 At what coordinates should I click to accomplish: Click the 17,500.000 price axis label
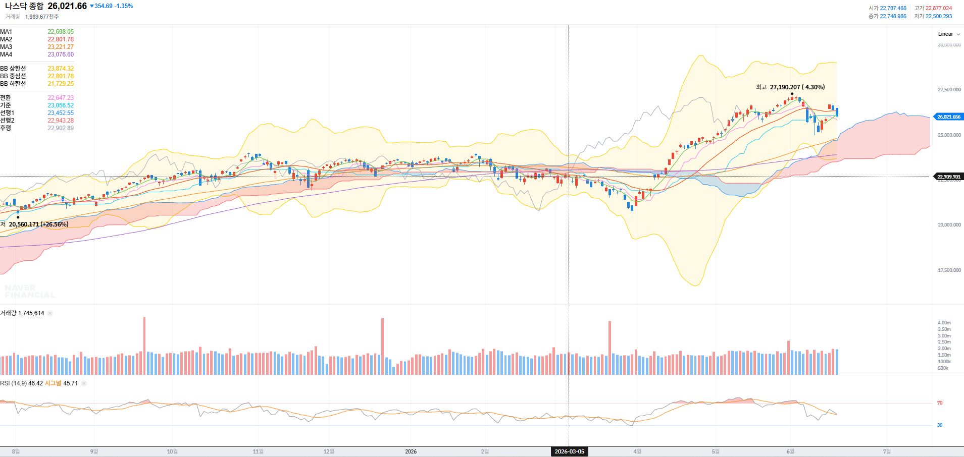point(949,270)
